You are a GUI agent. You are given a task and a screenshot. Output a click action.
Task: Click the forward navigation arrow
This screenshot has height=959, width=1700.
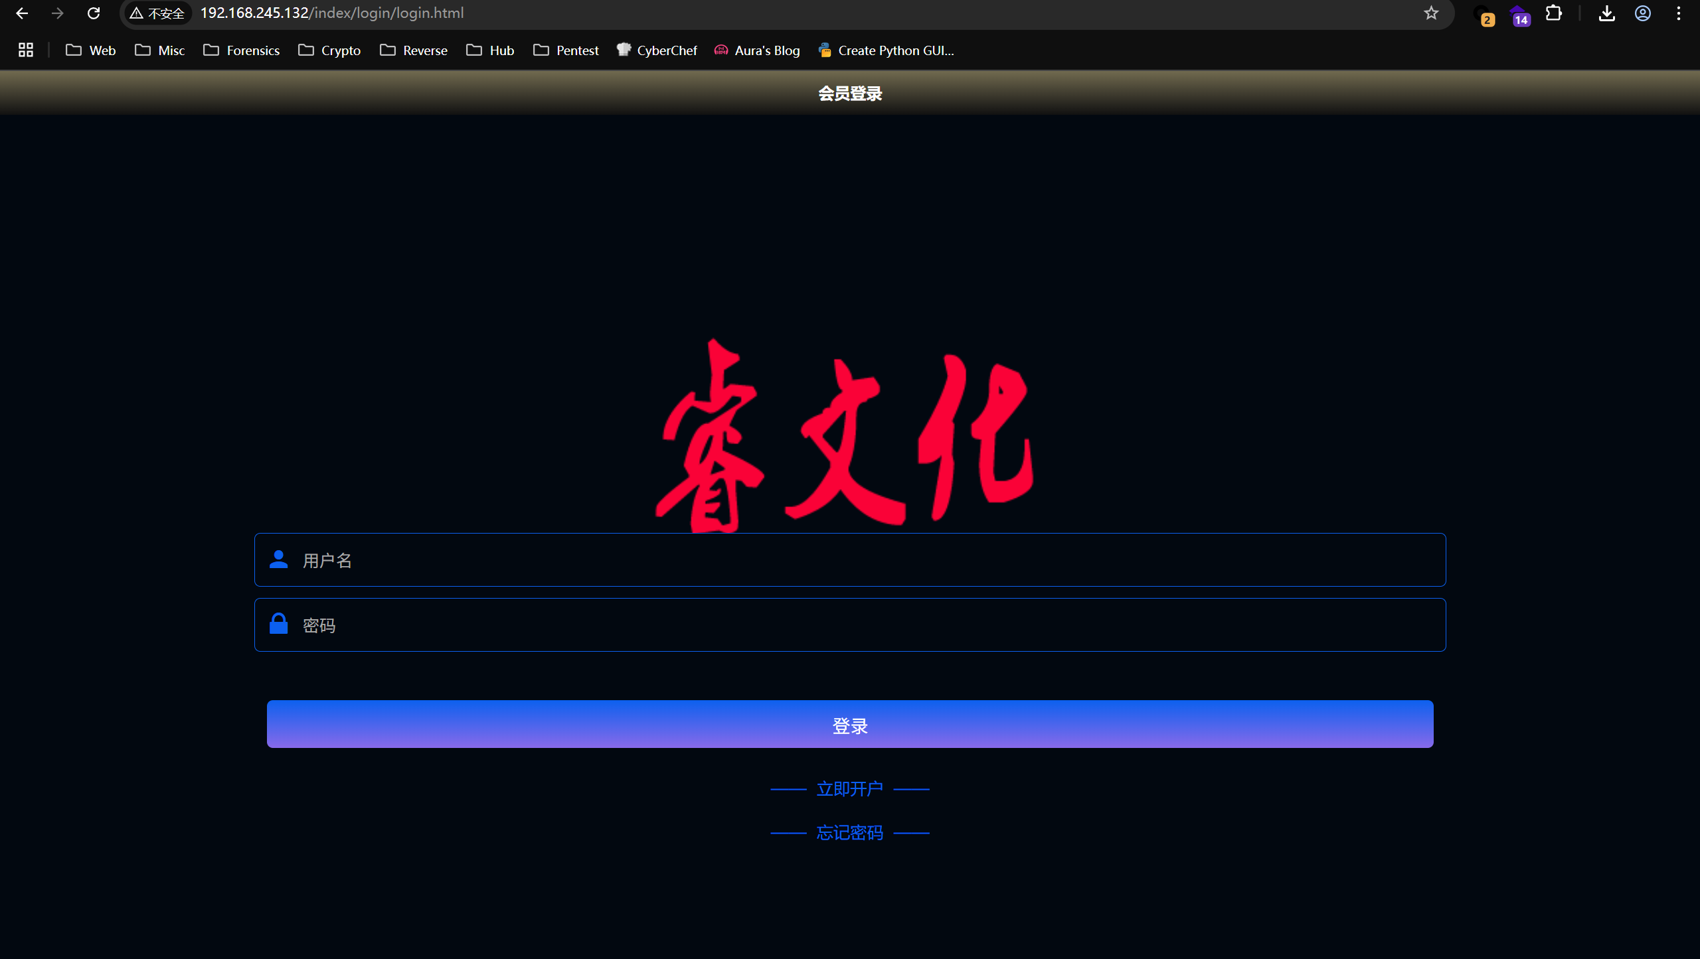(x=58, y=13)
